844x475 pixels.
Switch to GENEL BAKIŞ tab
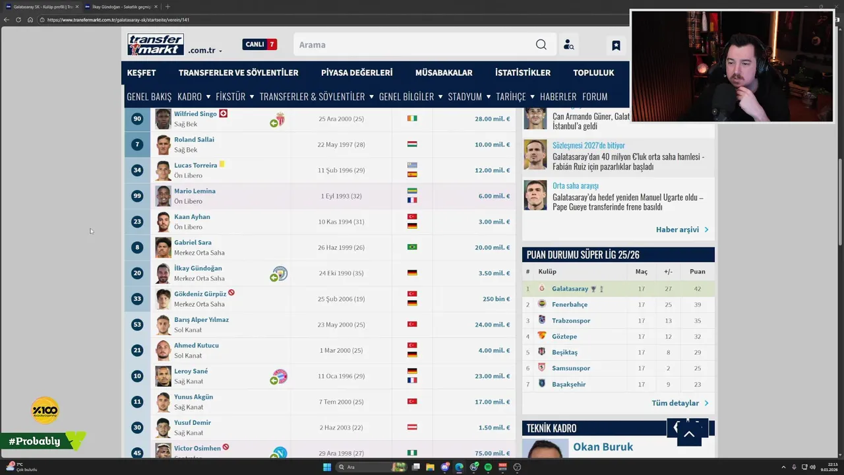click(149, 96)
